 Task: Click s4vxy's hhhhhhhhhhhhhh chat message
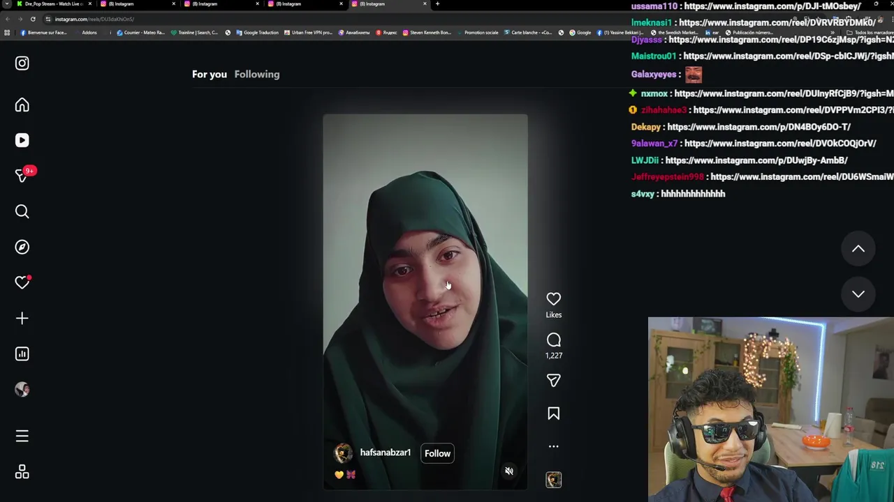[x=693, y=194]
